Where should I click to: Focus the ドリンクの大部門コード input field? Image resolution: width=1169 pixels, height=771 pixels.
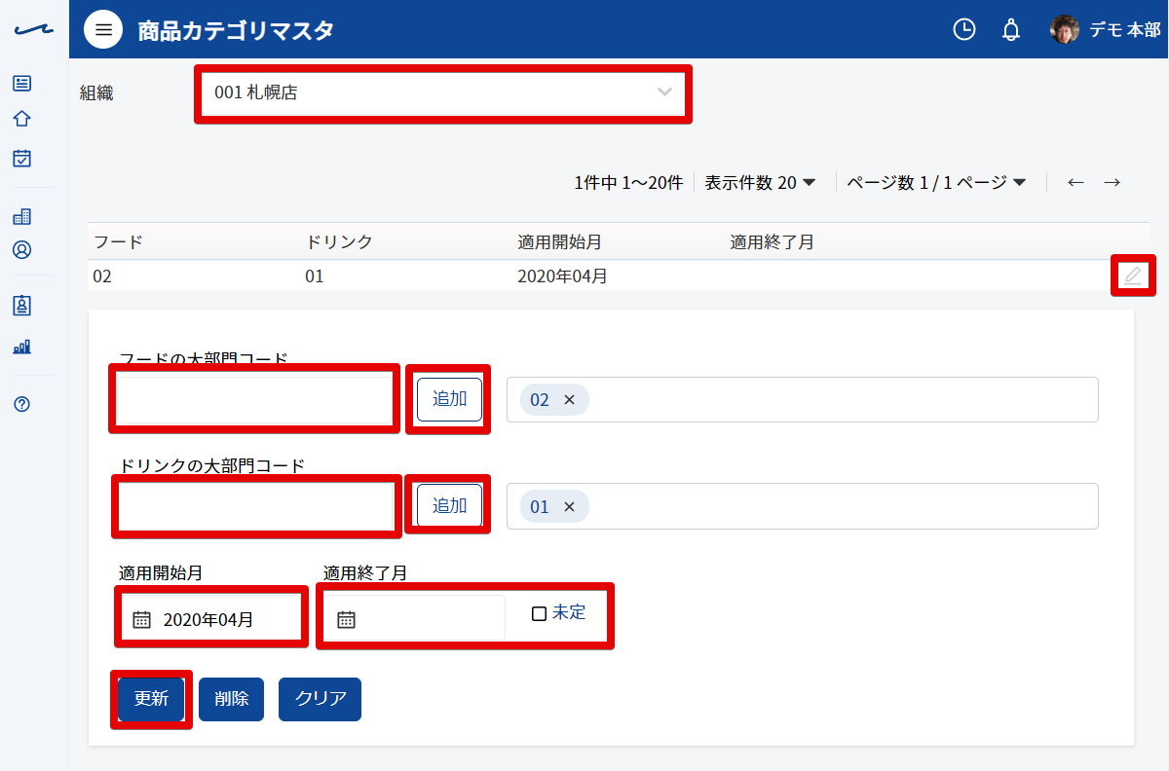(255, 506)
